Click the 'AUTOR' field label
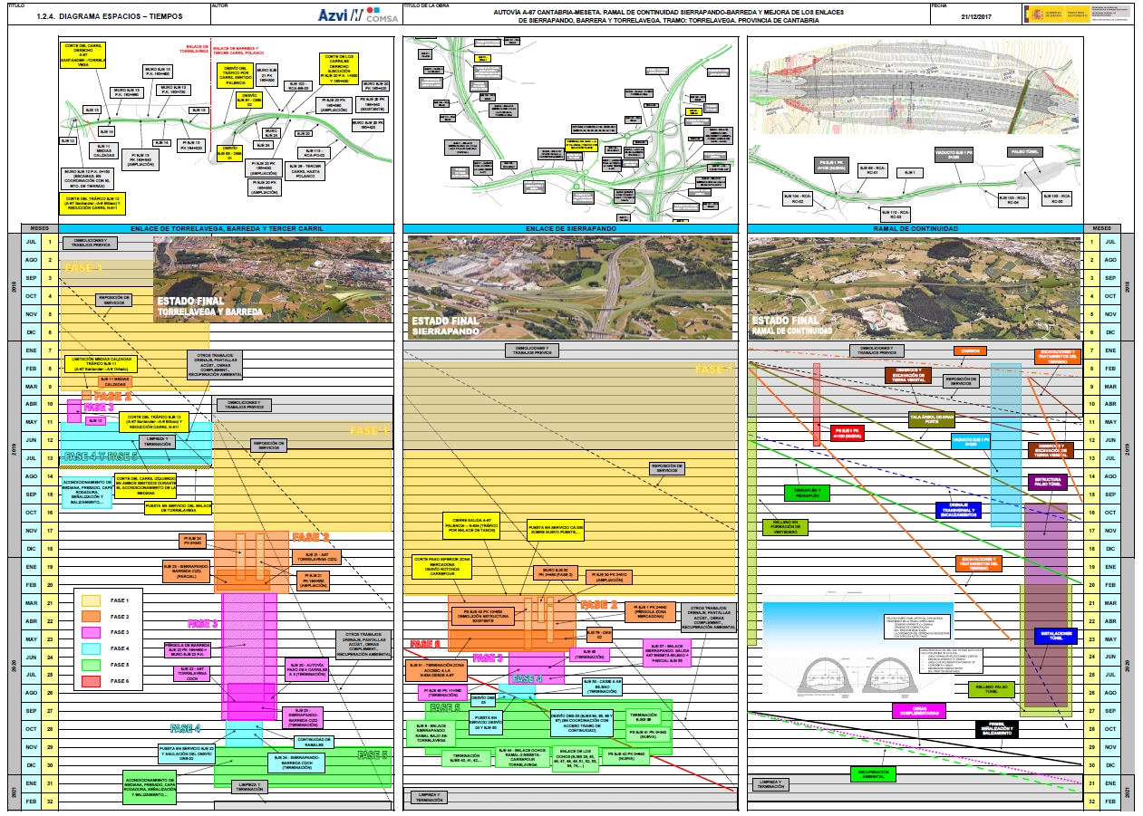Viewport: 1143px width, 816px height. click(x=219, y=5)
